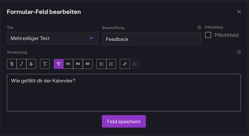Select paragraph text style
The width and height of the screenshot is (249, 136).
click(59, 64)
